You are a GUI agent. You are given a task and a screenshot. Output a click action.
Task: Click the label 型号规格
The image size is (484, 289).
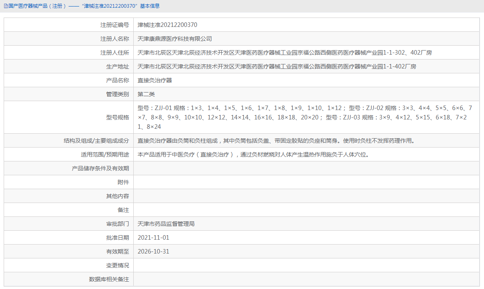pos(117,117)
